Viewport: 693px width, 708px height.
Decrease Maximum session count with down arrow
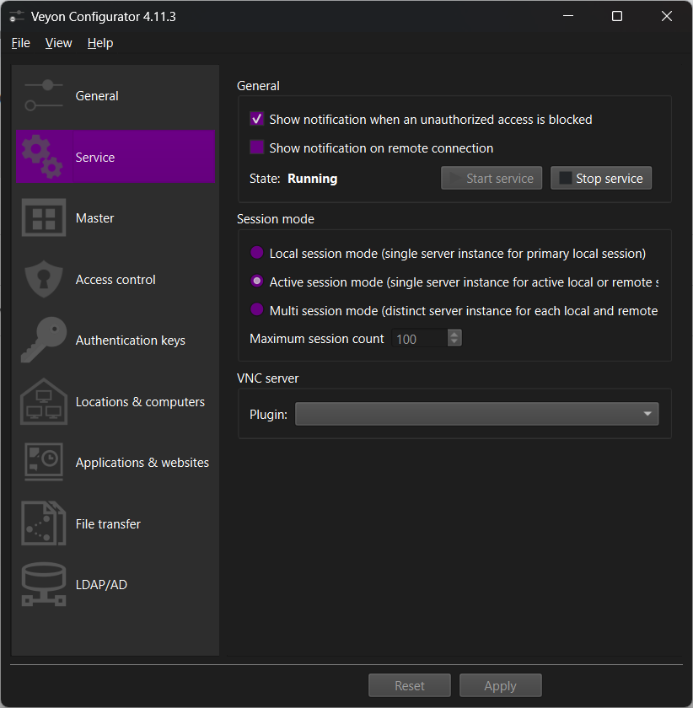pyautogui.click(x=454, y=342)
